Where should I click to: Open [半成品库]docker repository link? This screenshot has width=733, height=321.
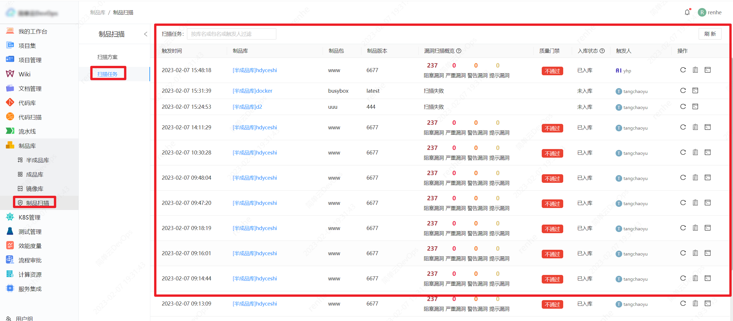click(x=252, y=91)
